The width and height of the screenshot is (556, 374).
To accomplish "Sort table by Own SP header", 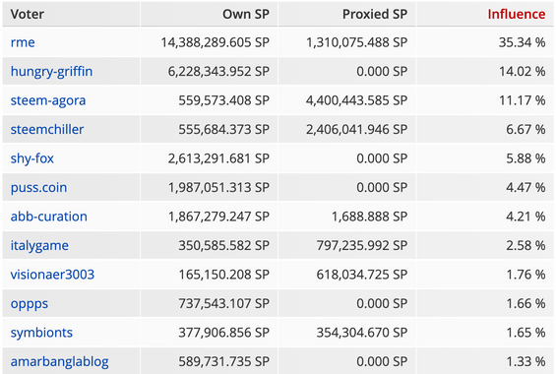I will pos(246,14).
